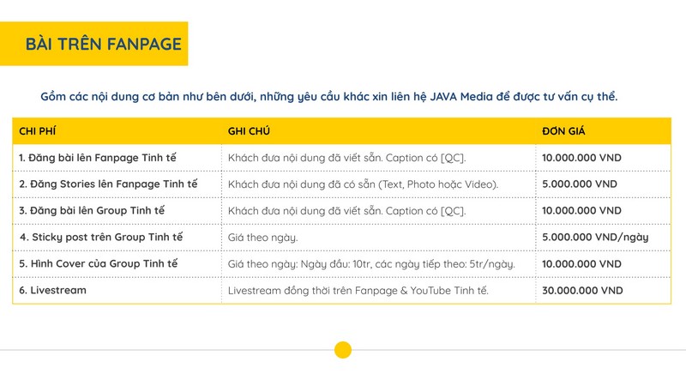686x386 pixels.
Task: Click the 10.000.000 VND price for Fanpage post
Action: coord(582,158)
